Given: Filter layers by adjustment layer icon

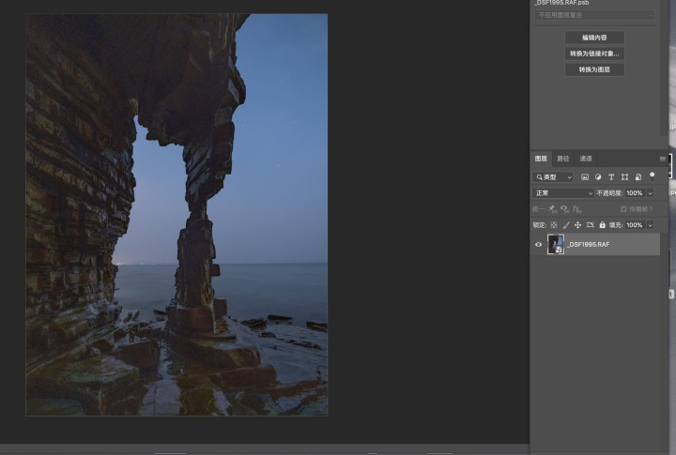Looking at the screenshot, I should coord(598,177).
